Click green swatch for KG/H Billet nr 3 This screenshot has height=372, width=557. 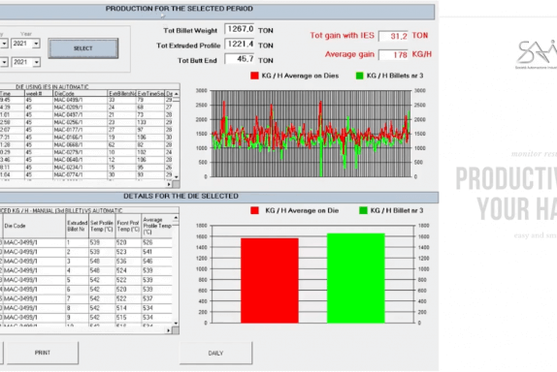pyautogui.click(x=363, y=210)
